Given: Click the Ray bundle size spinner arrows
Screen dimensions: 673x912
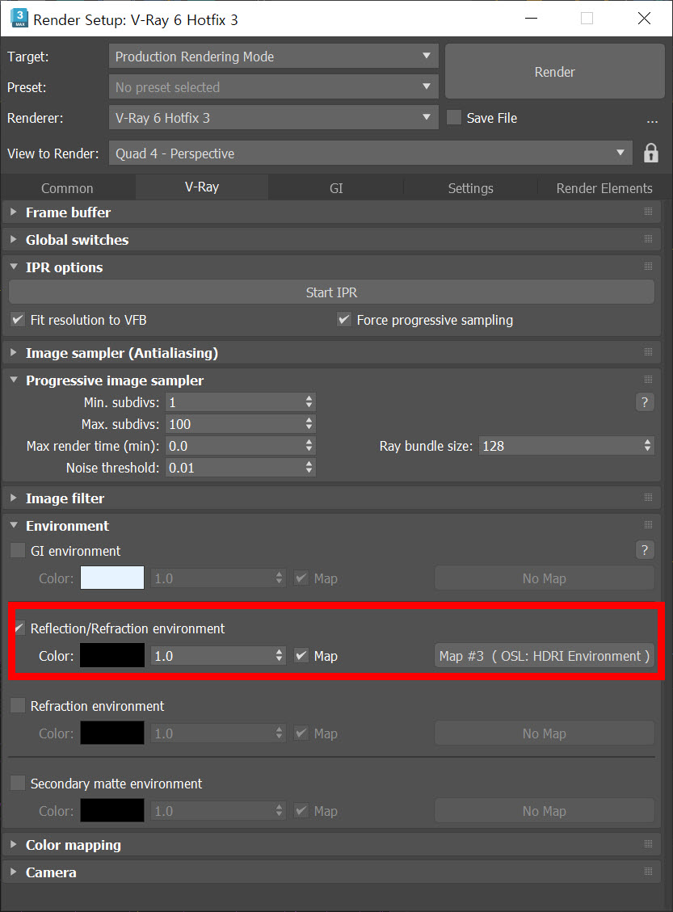Looking at the screenshot, I should coord(647,446).
